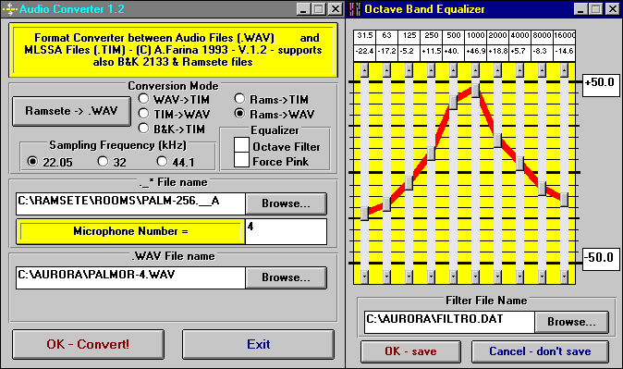Click up arrow of 4000 Hz slider
The height and width of the screenshot is (369, 623).
point(520,71)
